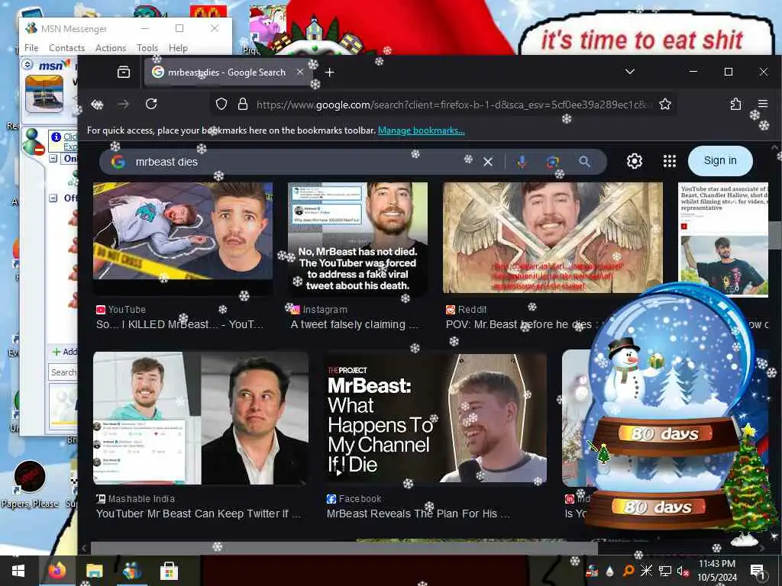This screenshot has width=782, height=586.
Task: Click the Manage bookmarks link
Action: 421,130
